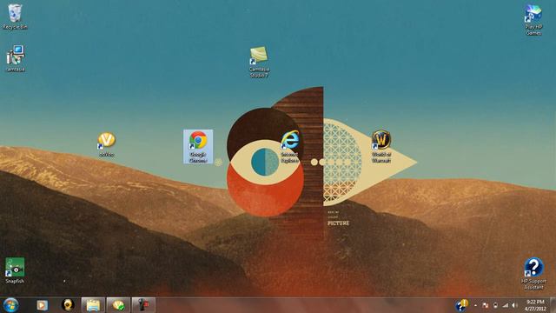Select the Google Chrome desktop shortcut
The width and height of the screenshot is (556, 313).
(x=198, y=147)
